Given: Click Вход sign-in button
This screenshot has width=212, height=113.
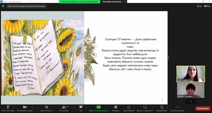Looking at the screenshot, I should tap(199, 6).
